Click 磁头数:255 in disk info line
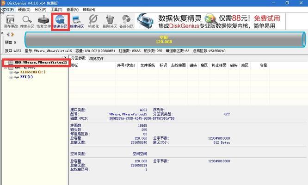308x185 pixels. [153, 51]
